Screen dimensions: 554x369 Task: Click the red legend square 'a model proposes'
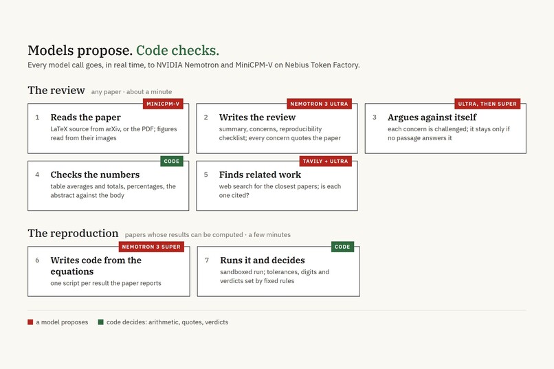30,322
